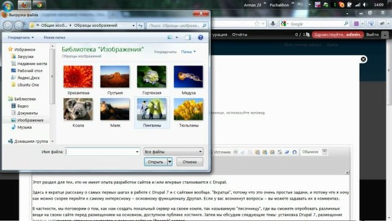Viewport: 392px width, 221px height.
Task: Click the volume tray icon
Action: (365, 5)
